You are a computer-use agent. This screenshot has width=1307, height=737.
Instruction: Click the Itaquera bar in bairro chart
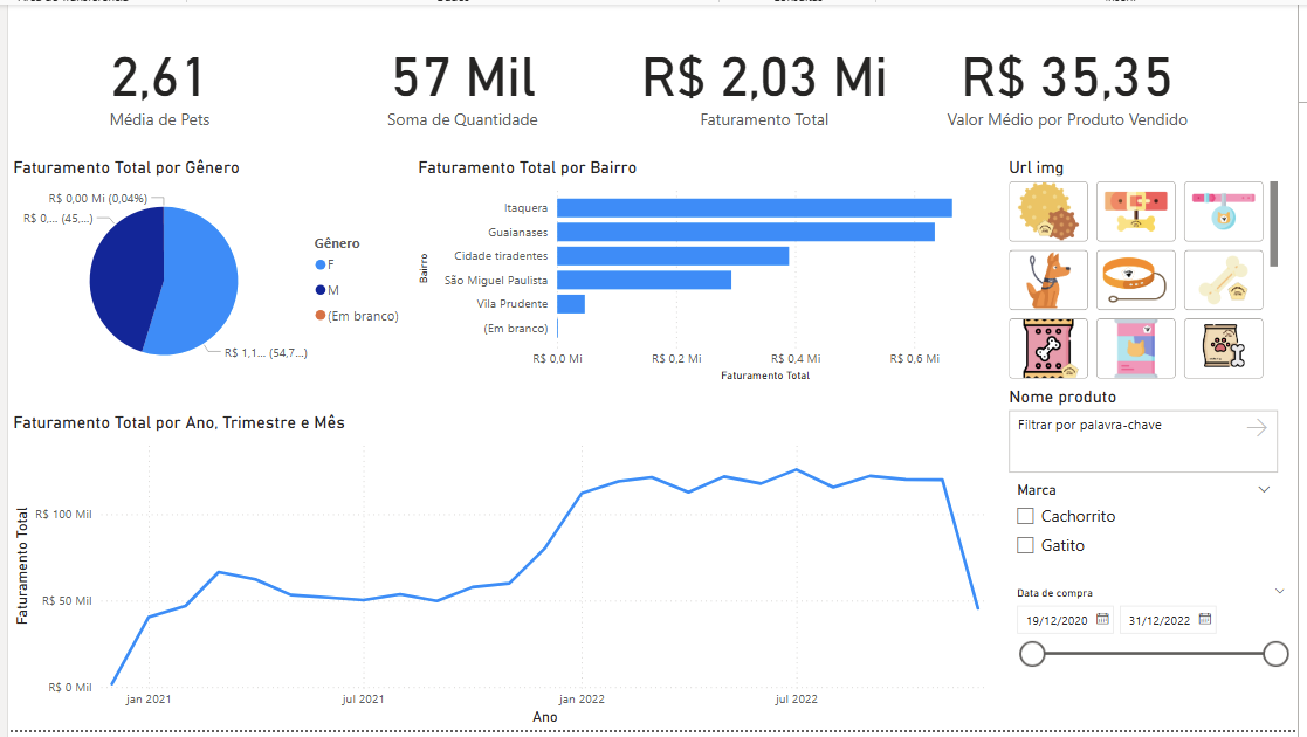pos(754,208)
